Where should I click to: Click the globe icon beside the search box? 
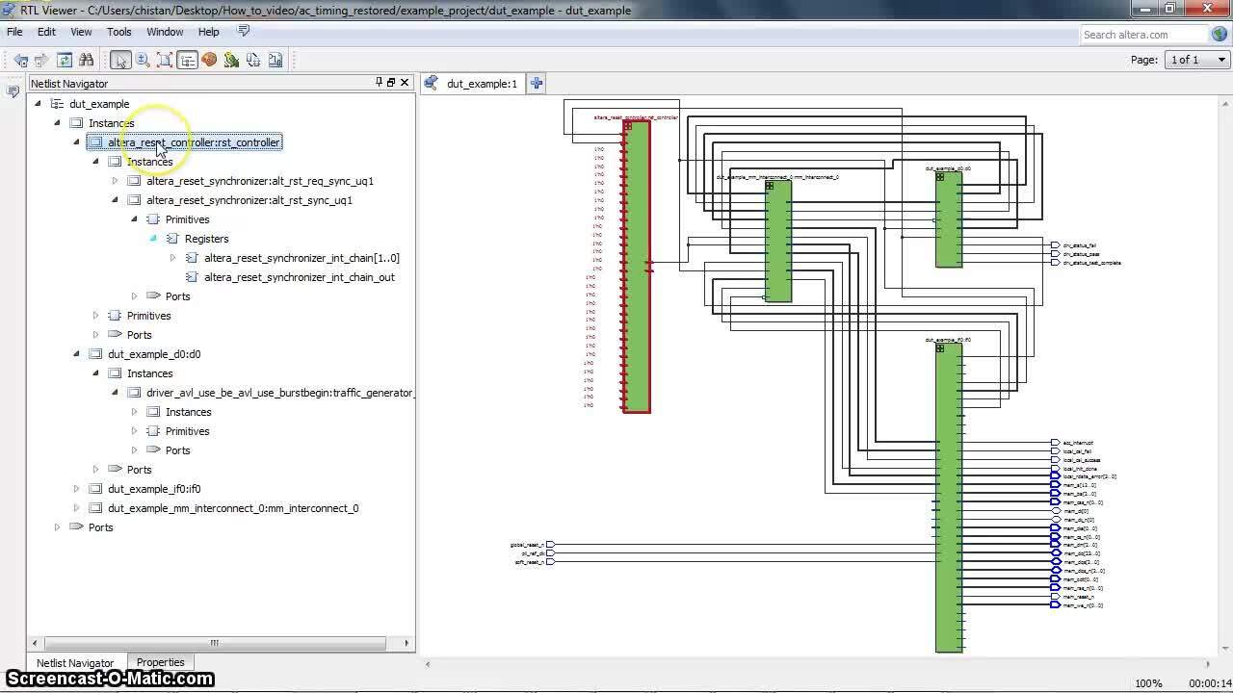coord(1218,35)
